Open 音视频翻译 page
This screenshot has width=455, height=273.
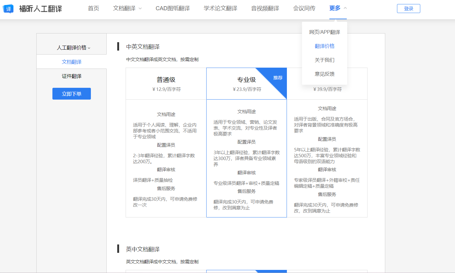[x=265, y=8]
